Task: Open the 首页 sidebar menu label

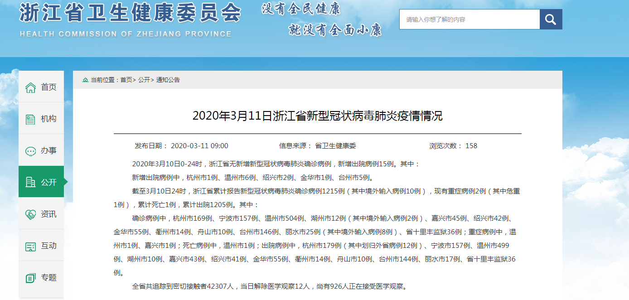Action: click(x=49, y=87)
